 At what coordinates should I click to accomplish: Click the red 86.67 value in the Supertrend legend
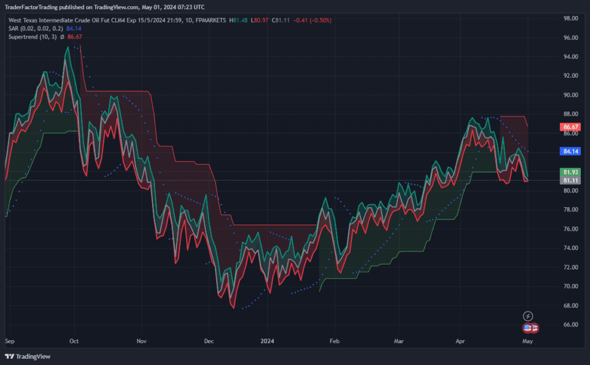(x=75, y=37)
